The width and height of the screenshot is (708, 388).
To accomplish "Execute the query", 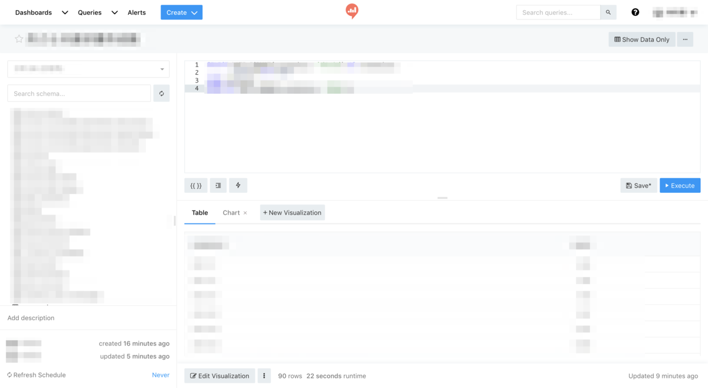I will coord(680,186).
